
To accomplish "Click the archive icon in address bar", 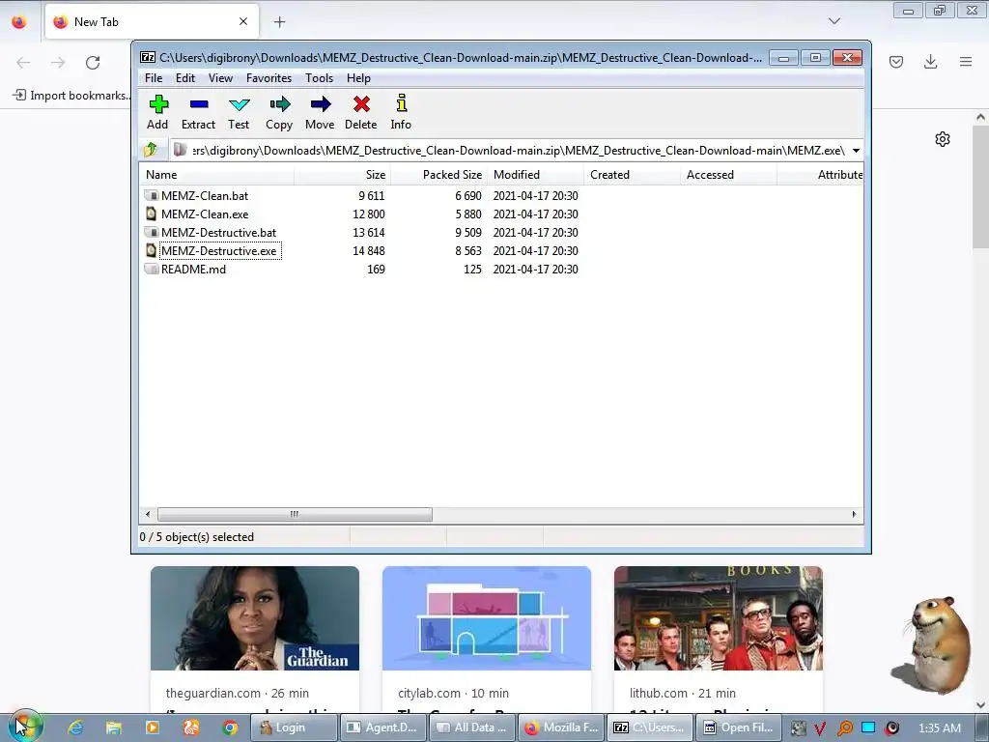I will 180,150.
